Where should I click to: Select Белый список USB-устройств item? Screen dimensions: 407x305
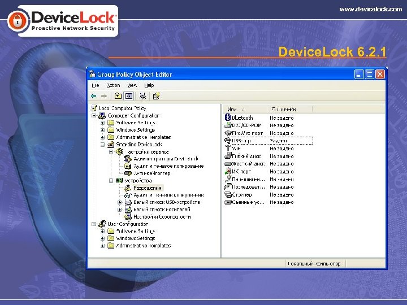coord(167,202)
